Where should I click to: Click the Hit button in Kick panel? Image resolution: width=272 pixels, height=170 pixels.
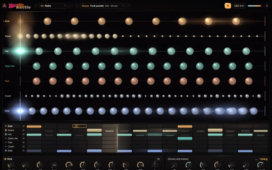158,159
